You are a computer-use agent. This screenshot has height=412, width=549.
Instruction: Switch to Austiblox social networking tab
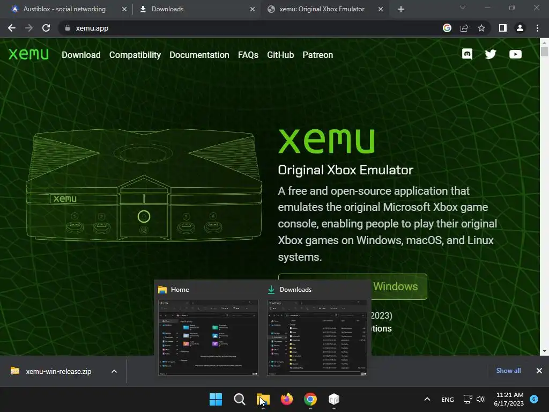point(64,9)
